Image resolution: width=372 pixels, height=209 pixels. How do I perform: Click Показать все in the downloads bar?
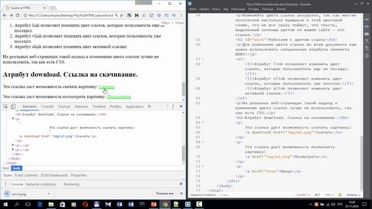(x=164, y=193)
